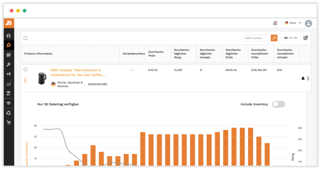Open the user account avatar
The image size is (320, 169).
(x=308, y=23)
